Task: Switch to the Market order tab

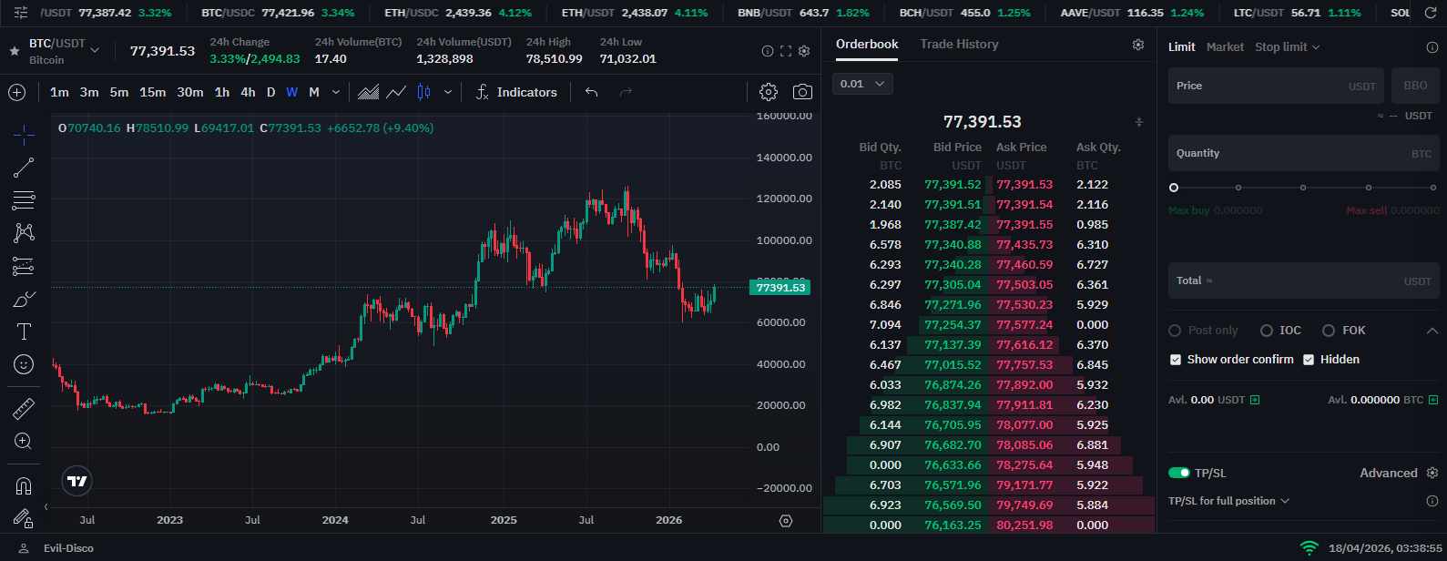Action: (1225, 46)
